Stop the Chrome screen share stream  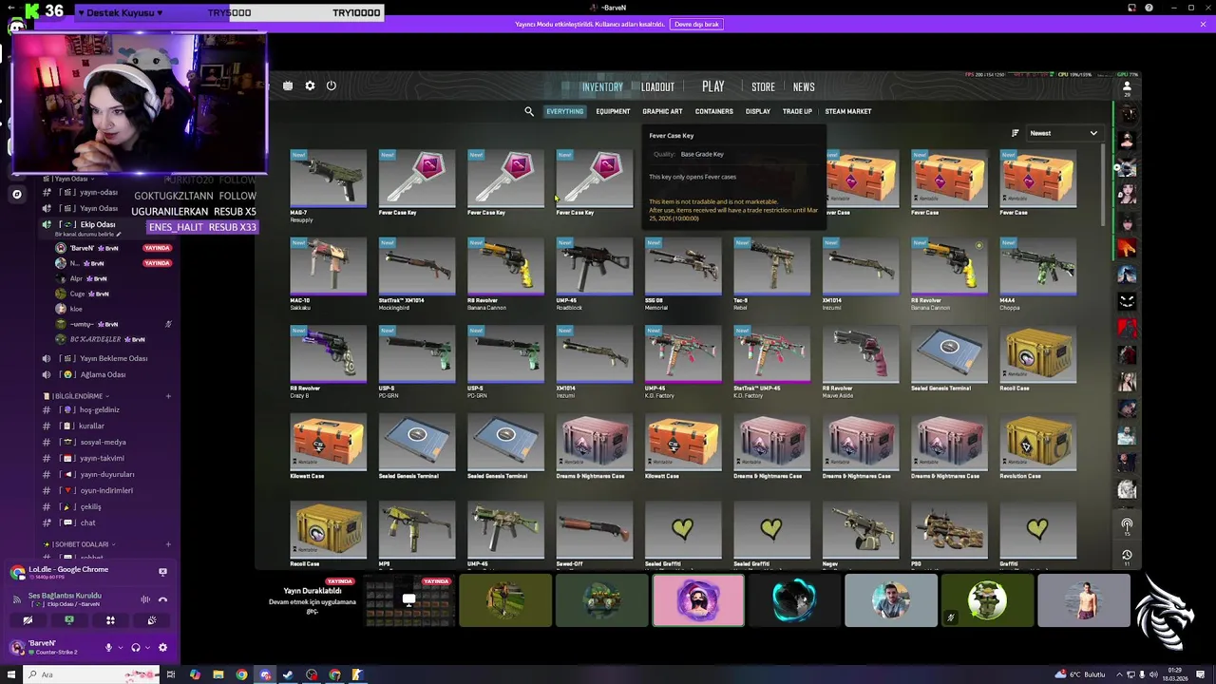point(162,572)
